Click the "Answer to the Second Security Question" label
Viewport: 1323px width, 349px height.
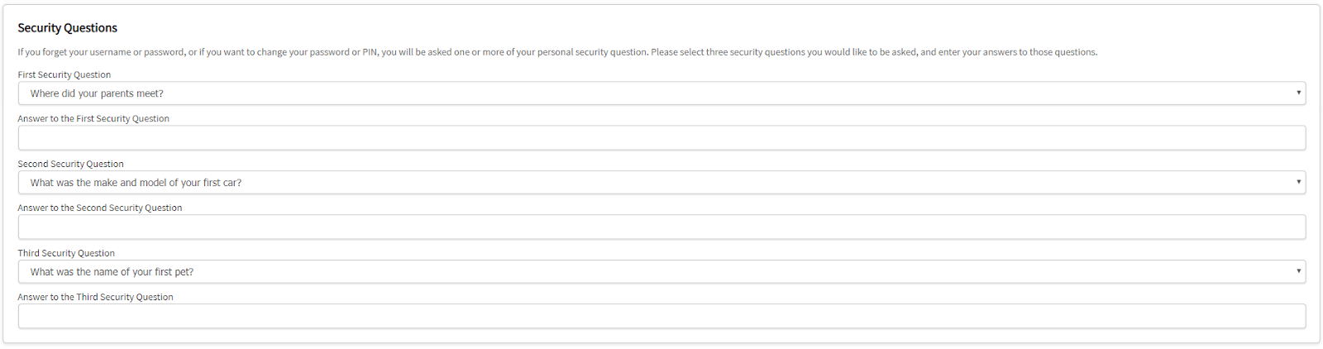coord(100,208)
